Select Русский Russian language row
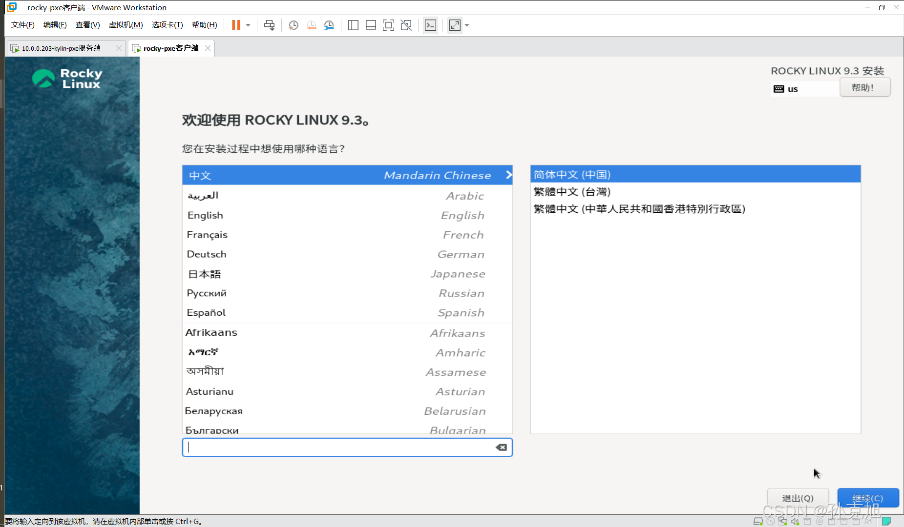 click(x=347, y=293)
